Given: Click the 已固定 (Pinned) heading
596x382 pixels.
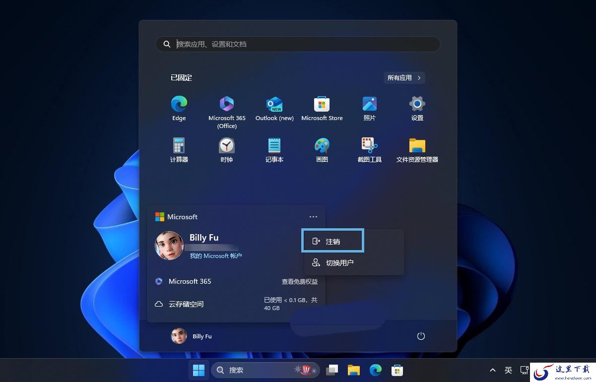Looking at the screenshot, I should [181, 78].
